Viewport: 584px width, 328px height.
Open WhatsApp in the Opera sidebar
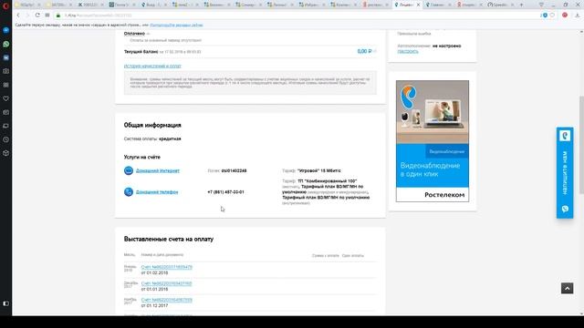click(6, 44)
